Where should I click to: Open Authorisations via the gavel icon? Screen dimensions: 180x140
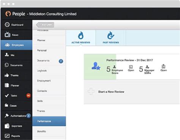(6, 115)
